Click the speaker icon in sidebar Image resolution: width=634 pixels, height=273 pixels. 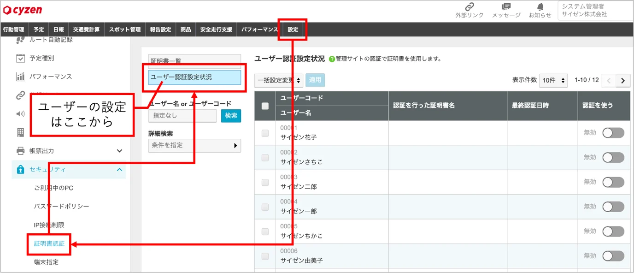tap(20, 114)
